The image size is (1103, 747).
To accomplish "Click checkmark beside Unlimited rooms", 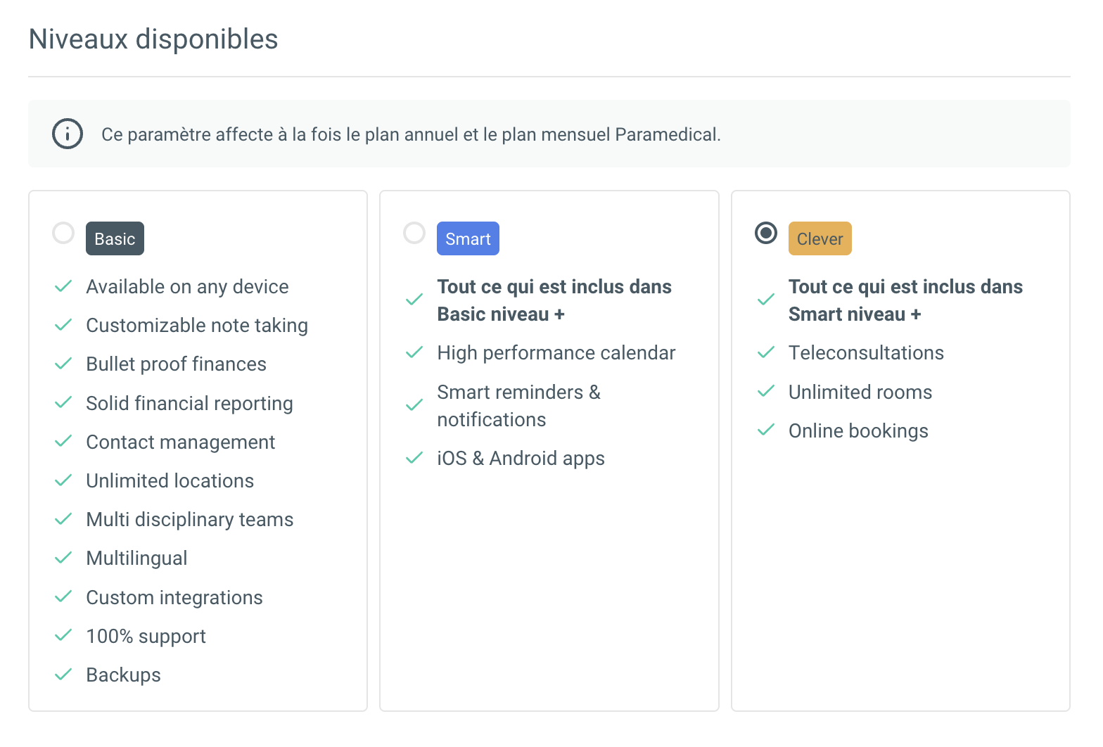I will click(x=766, y=392).
